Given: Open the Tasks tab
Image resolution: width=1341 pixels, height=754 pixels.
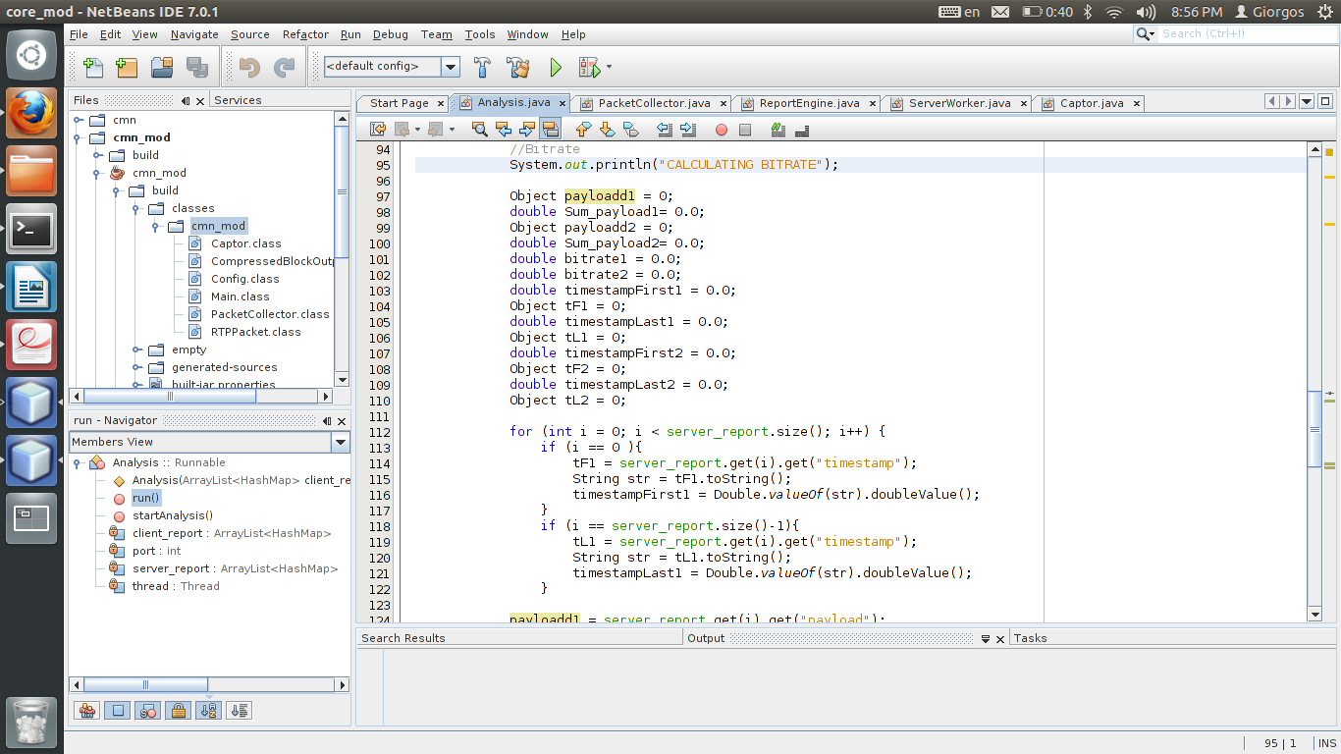Looking at the screenshot, I should (x=1030, y=638).
